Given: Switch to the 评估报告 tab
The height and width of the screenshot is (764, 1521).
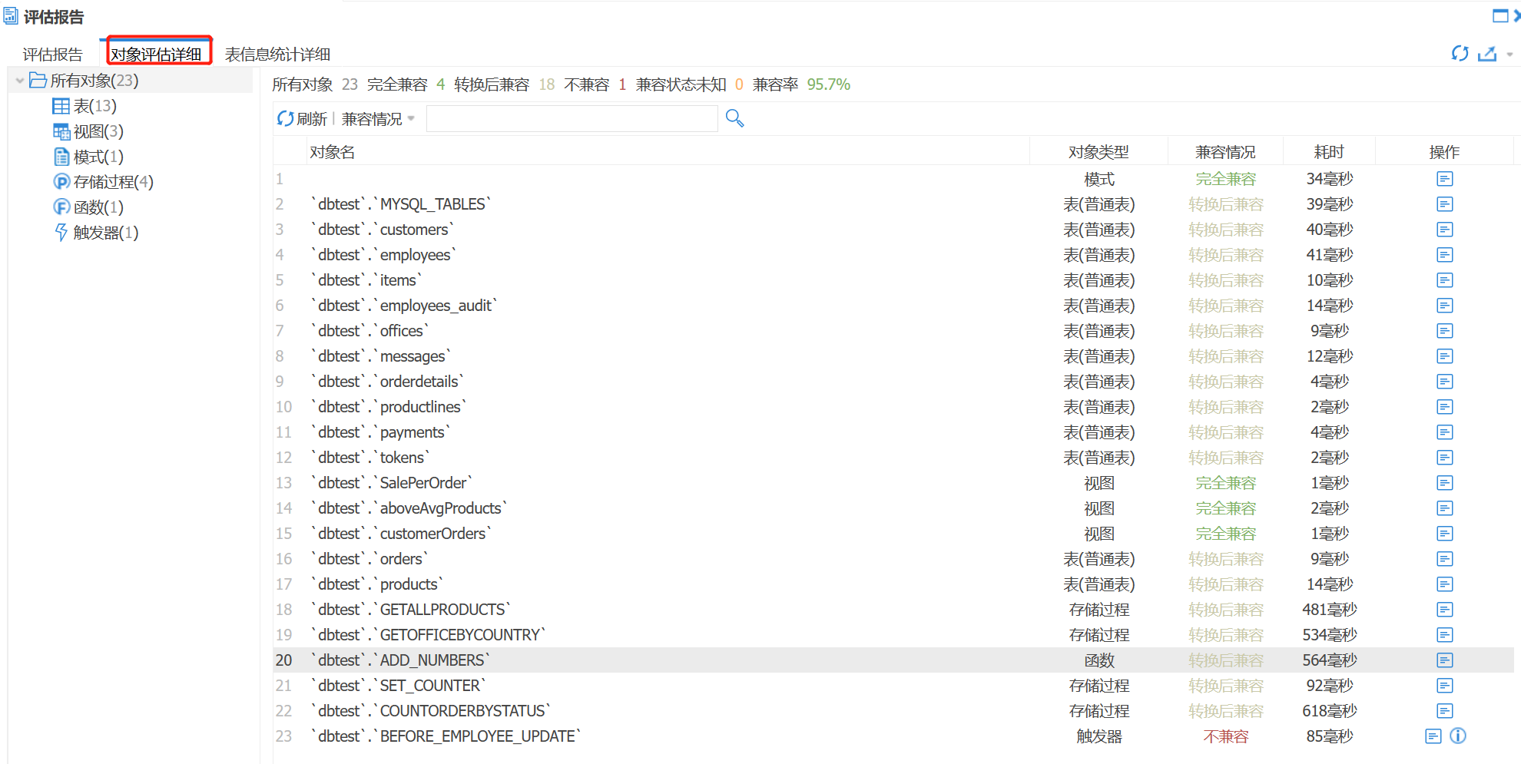Looking at the screenshot, I should (x=52, y=54).
